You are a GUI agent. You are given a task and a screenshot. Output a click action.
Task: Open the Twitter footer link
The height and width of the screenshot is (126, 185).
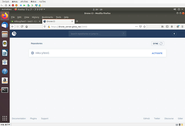point(157,119)
